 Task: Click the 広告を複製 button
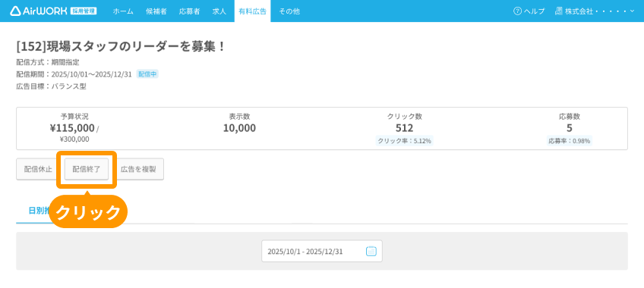point(138,169)
